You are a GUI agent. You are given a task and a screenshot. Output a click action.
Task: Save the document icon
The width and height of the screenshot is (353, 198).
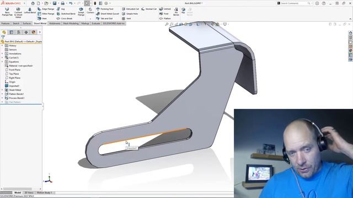coord(55,3)
